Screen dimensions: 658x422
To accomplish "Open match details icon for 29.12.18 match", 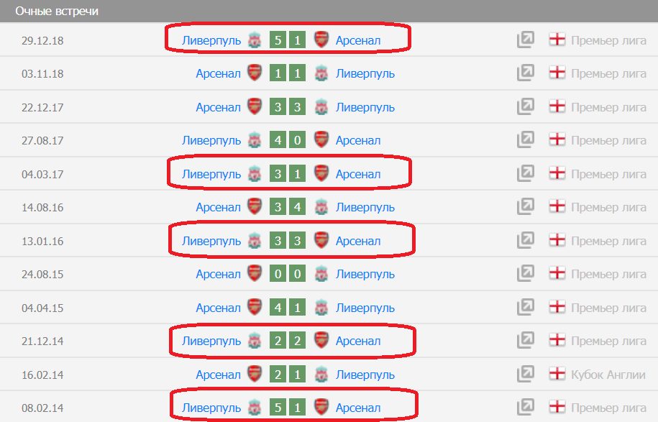I will pos(526,40).
